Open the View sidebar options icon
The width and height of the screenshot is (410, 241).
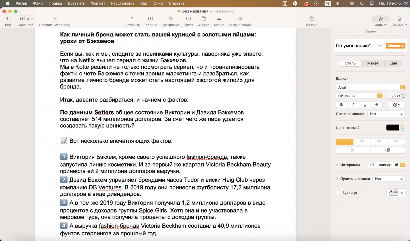pos(8,19)
